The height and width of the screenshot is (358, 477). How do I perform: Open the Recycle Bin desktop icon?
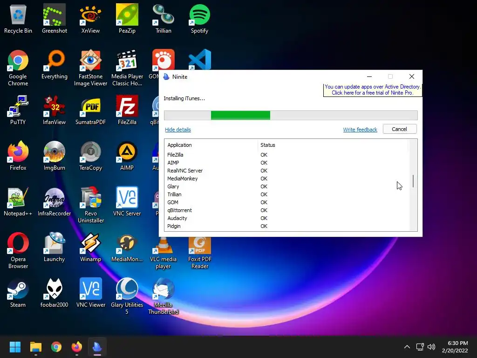pos(18,19)
